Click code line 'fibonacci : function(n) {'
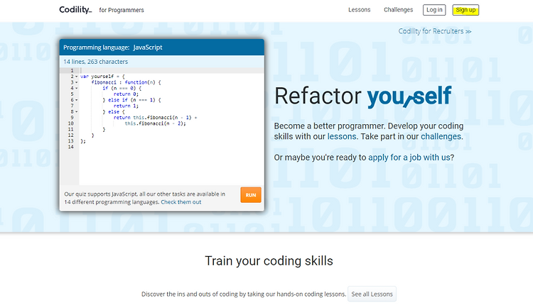Screen dimensions: 533x305 click(126, 82)
